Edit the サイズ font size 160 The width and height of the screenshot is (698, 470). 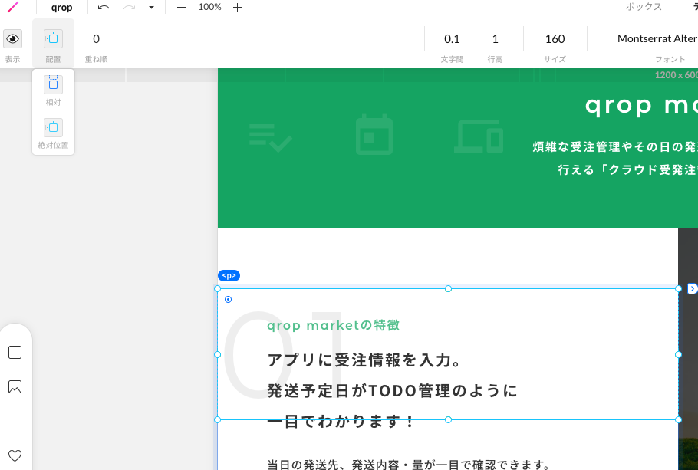(555, 39)
